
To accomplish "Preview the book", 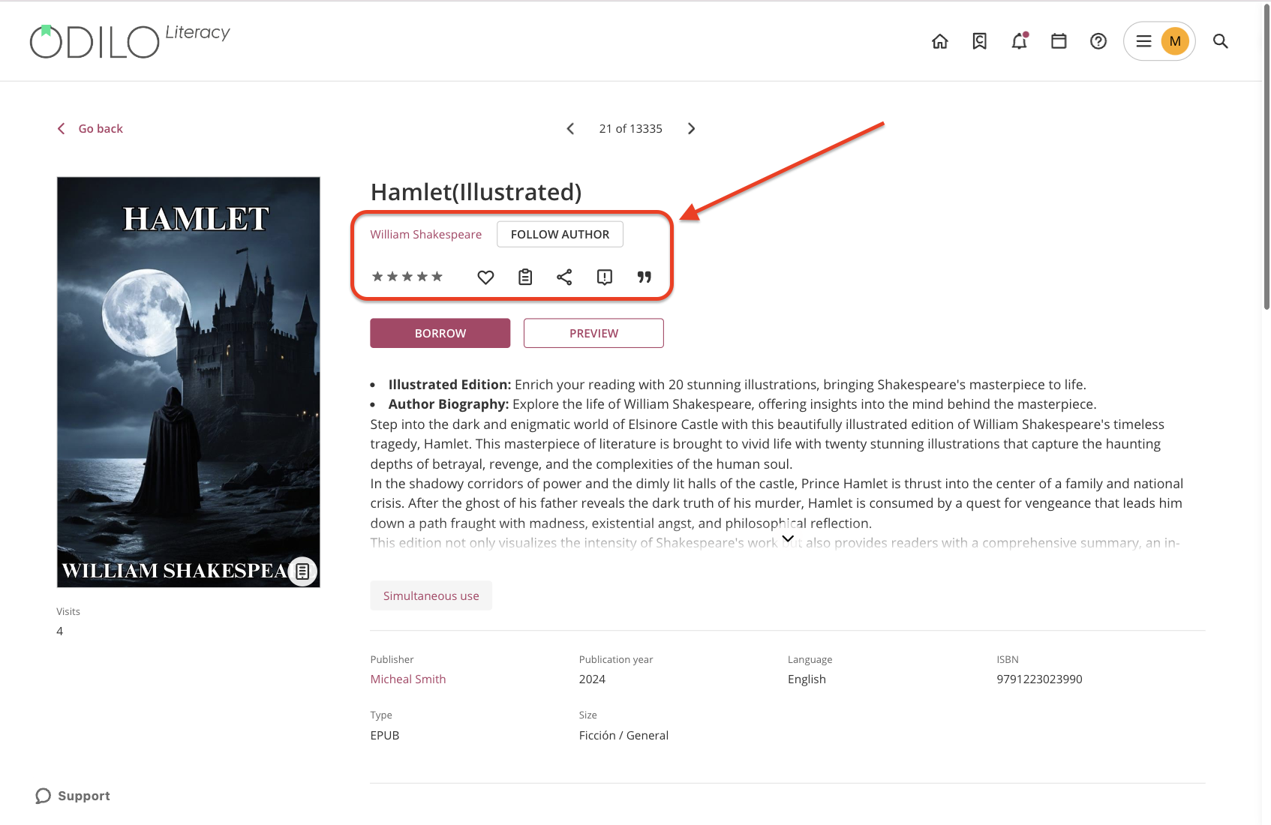I will (593, 333).
